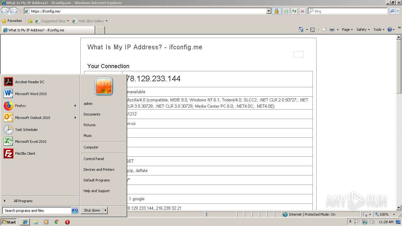The width and height of the screenshot is (402, 226).
Task: Click the Shut down button
Action: (x=92, y=210)
